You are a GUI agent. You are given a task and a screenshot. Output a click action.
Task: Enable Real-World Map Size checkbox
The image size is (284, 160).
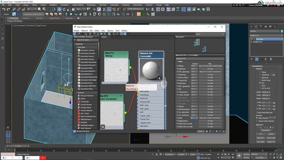257,112
